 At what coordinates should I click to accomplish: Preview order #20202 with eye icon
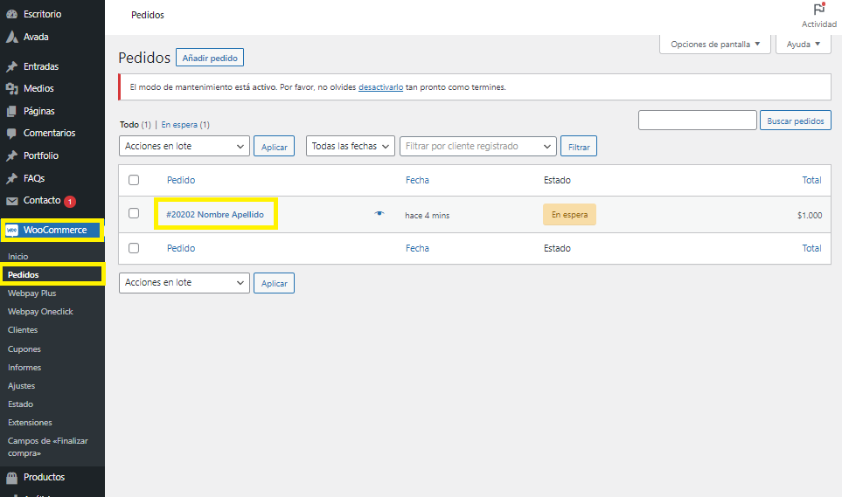tap(379, 214)
